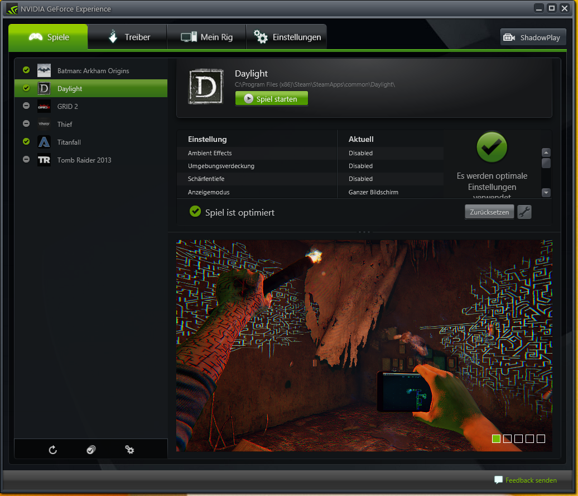Click the NVIDIA logo in title bar

[x=12, y=9]
